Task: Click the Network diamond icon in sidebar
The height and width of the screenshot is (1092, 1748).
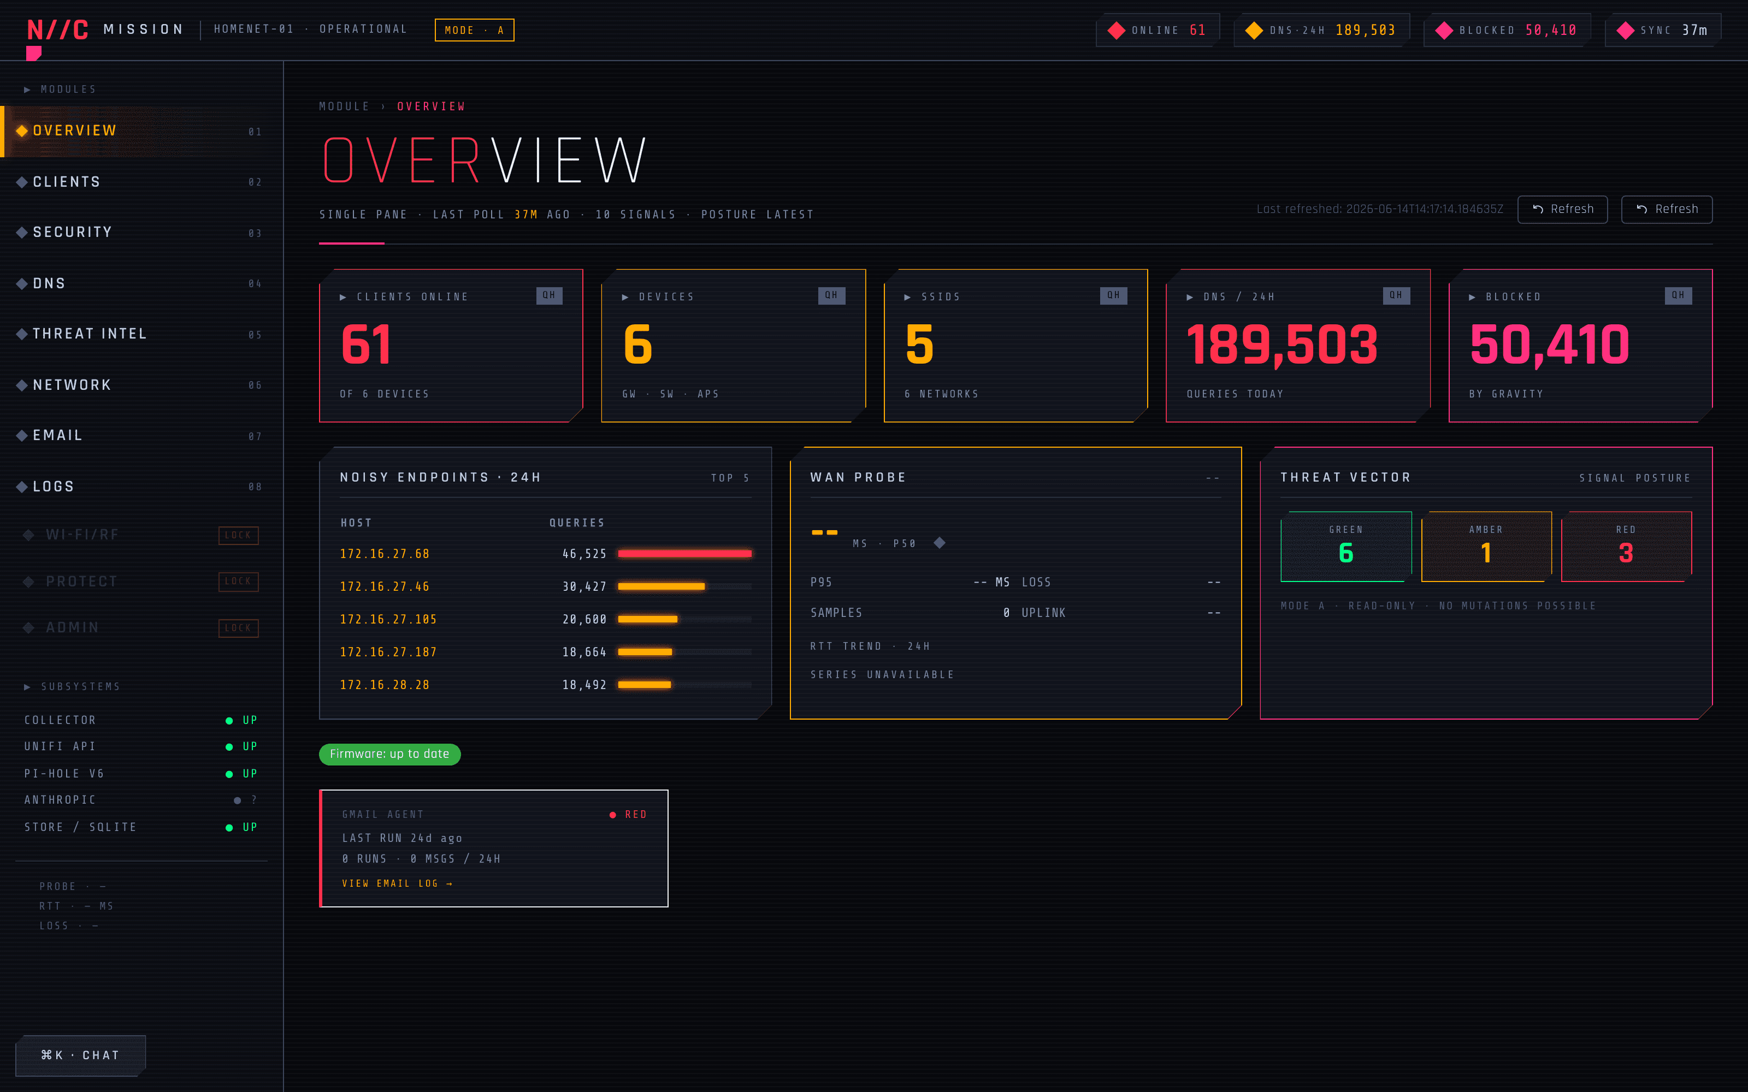Action: [22, 385]
